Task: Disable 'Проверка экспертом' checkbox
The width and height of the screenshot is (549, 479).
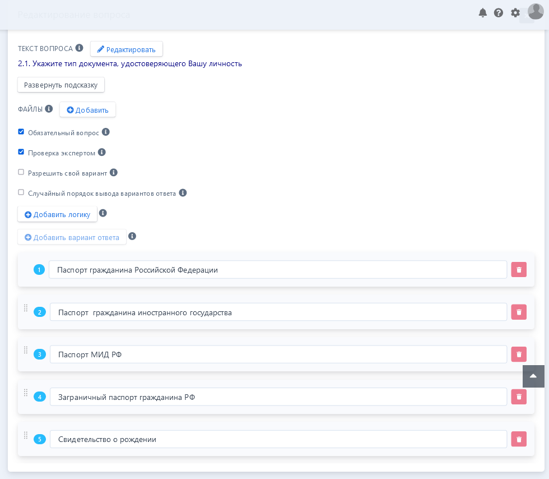Action: click(x=21, y=152)
